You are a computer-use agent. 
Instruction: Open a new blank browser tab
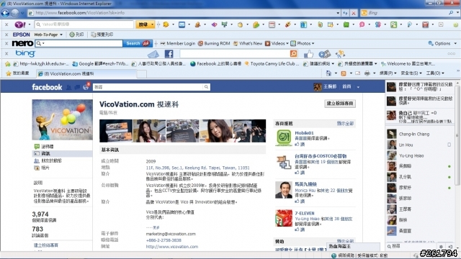(x=142, y=74)
